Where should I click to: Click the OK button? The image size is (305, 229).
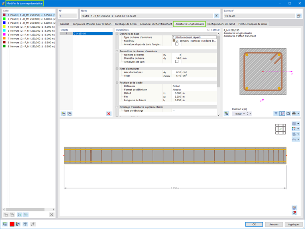click(254, 224)
